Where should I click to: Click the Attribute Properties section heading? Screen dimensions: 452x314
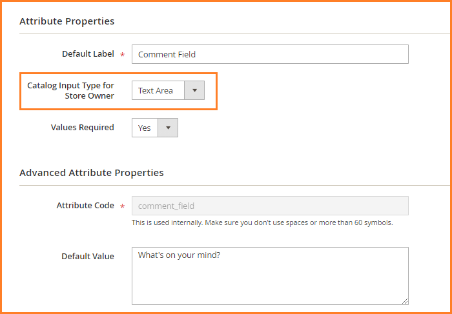(x=67, y=21)
